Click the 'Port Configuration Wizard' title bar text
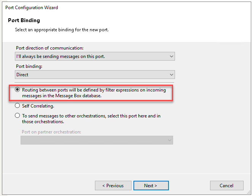Viewport: 252px width, 196px height. click(x=32, y=8)
